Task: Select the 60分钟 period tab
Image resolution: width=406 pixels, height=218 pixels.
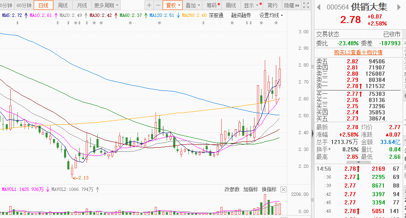Action: point(23,5)
